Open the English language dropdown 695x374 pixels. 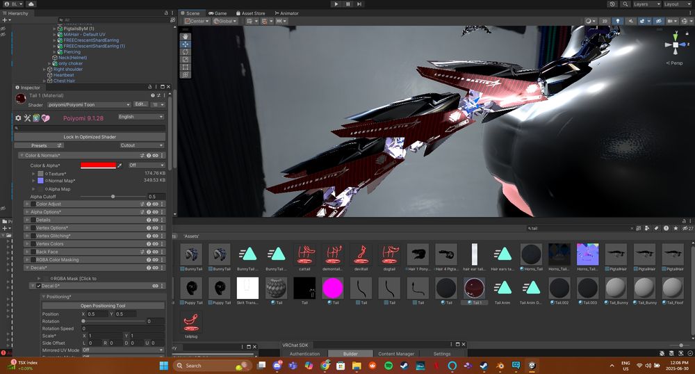(x=141, y=117)
